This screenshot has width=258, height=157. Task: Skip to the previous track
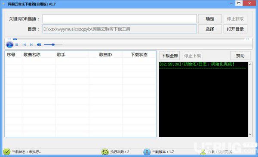(x=24, y=44)
